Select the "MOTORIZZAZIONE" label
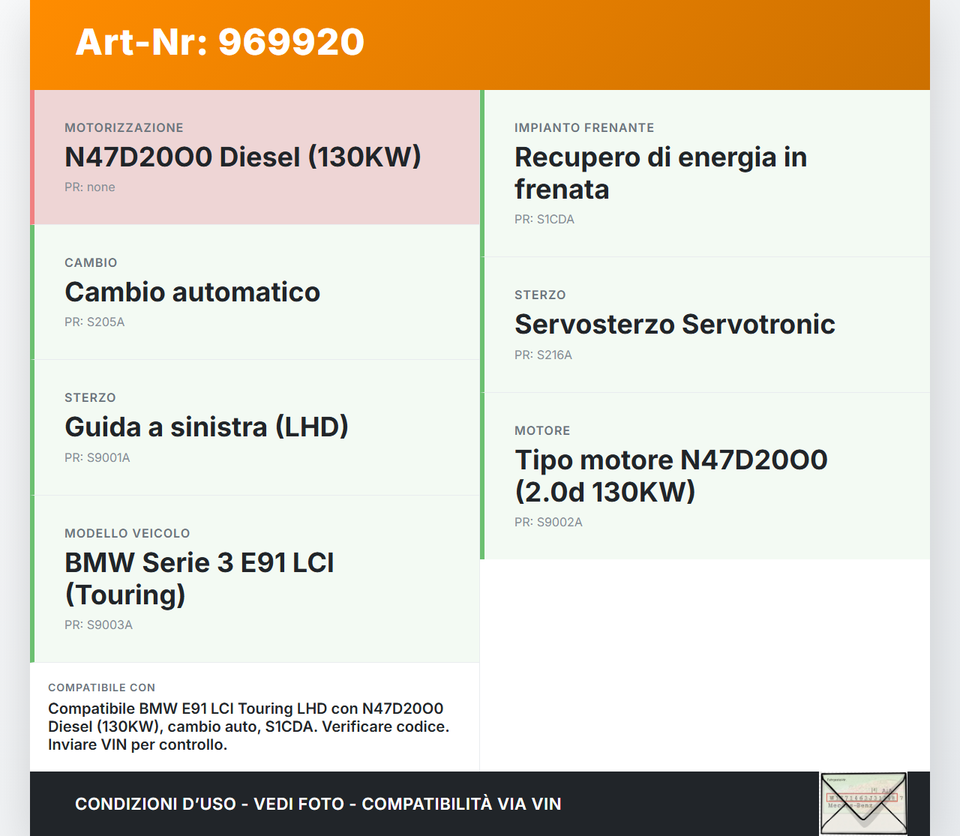This screenshot has width=960, height=836. click(124, 127)
